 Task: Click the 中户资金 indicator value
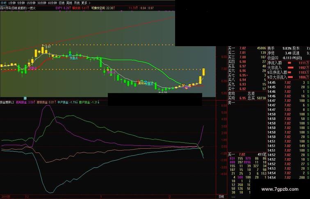click(x=68, y=102)
